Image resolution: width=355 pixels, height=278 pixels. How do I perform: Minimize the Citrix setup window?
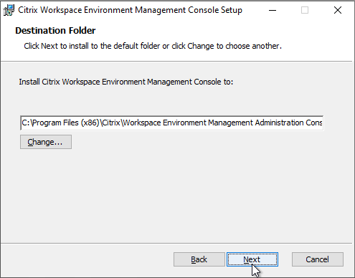[x=273, y=10]
